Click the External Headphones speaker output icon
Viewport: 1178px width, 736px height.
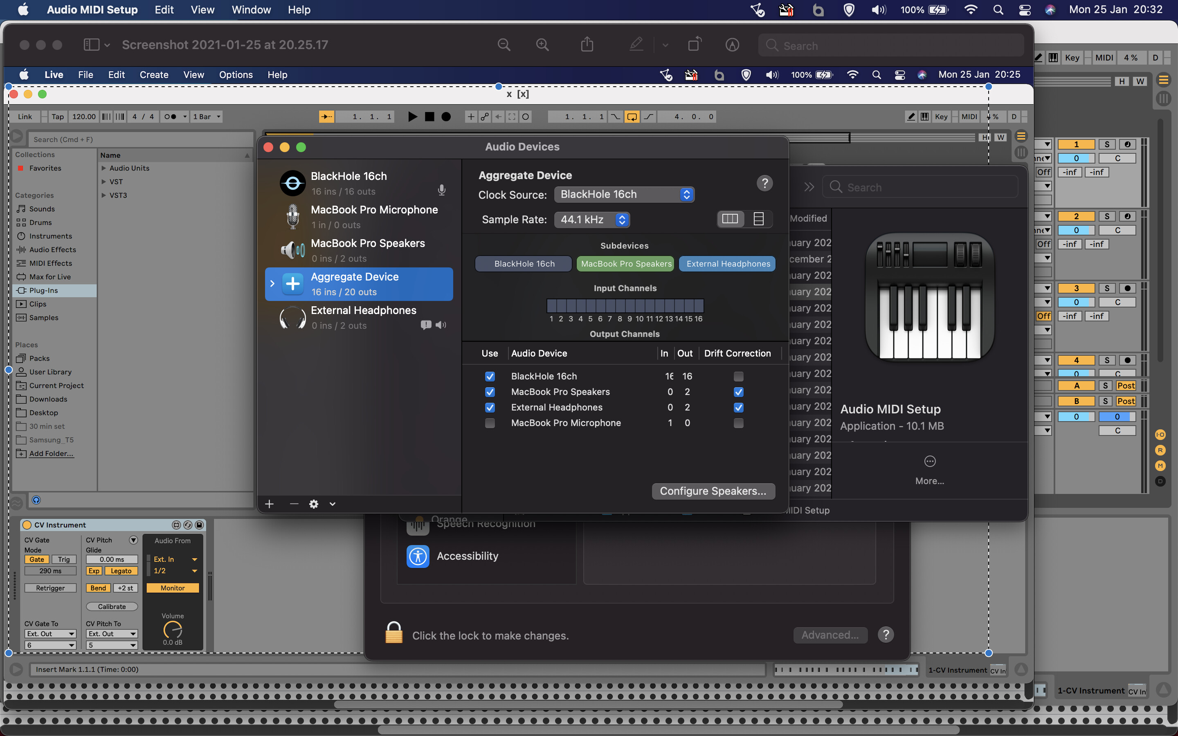point(441,325)
